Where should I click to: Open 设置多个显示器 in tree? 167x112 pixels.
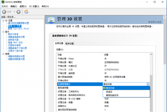pos(15,51)
